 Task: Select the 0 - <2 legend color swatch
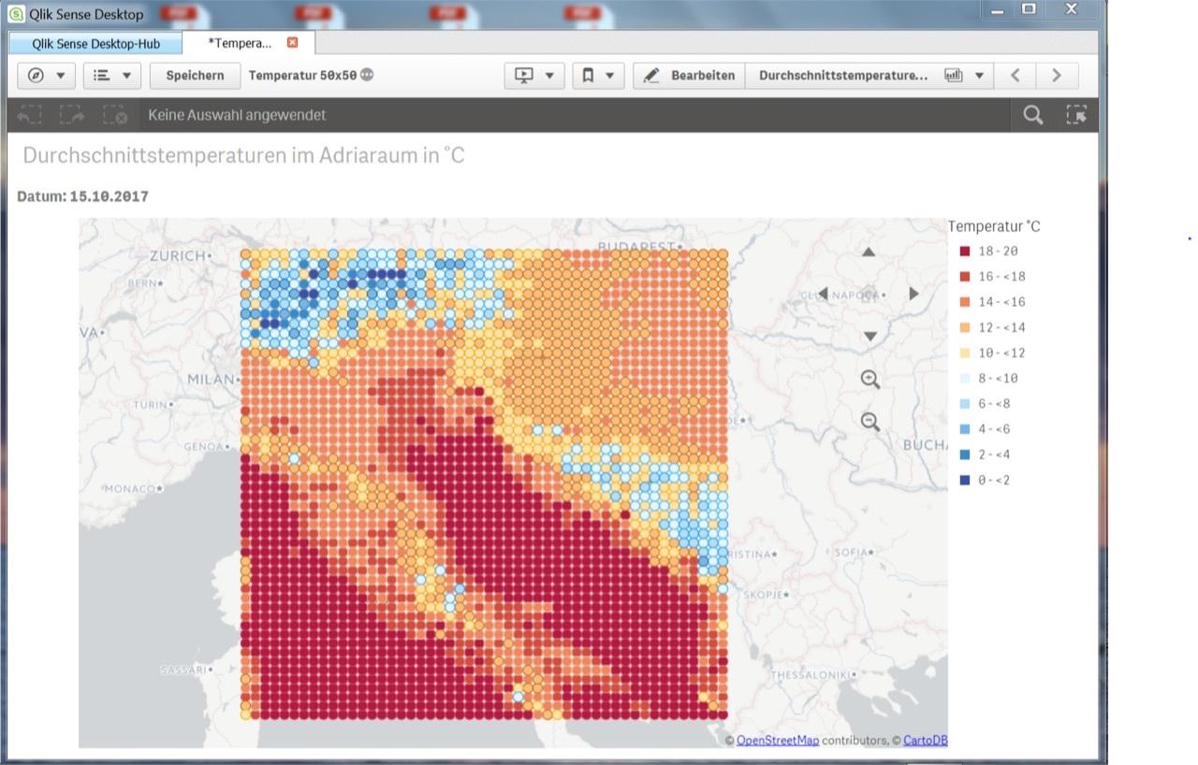(965, 481)
